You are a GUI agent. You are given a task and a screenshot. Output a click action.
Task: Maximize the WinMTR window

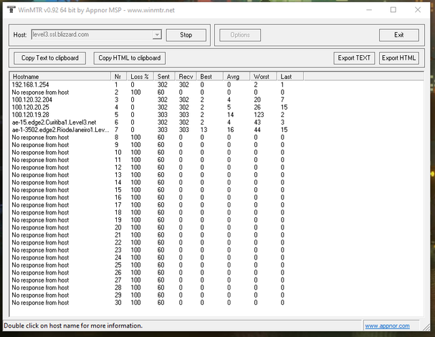[x=393, y=10]
